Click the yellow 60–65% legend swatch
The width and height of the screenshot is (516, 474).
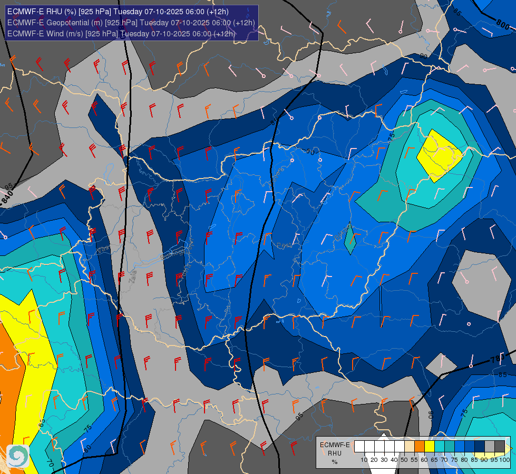[430, 447]
